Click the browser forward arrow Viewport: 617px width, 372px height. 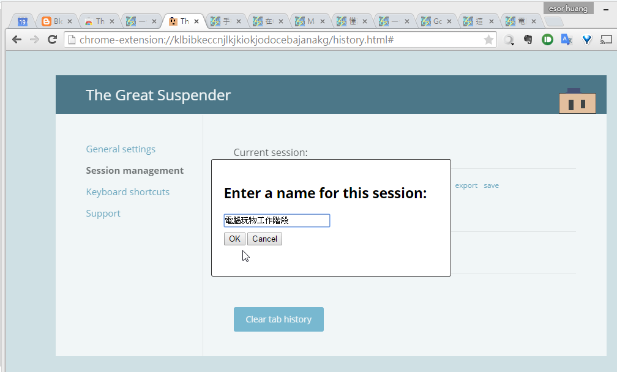point(35,39)
